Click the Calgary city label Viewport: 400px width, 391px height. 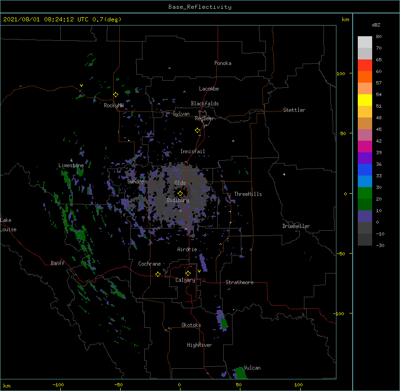pos(185,280)
